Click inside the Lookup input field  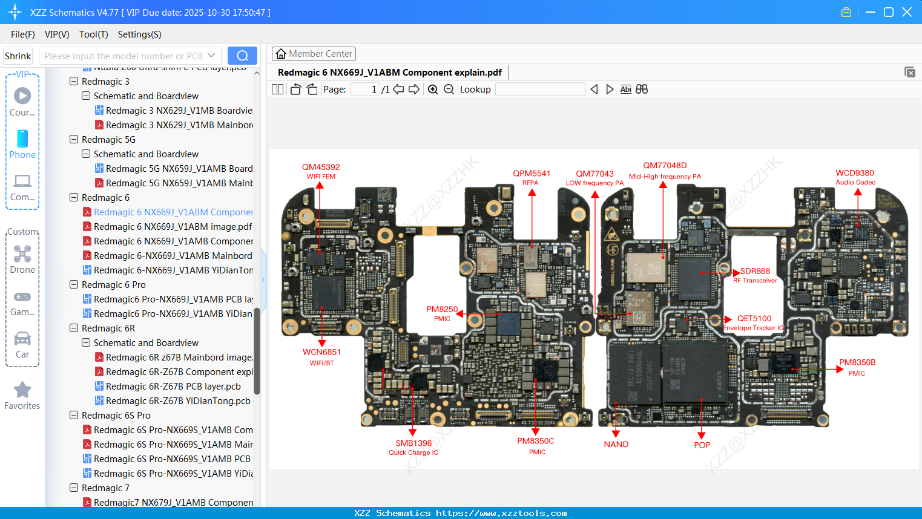point(541,89)
